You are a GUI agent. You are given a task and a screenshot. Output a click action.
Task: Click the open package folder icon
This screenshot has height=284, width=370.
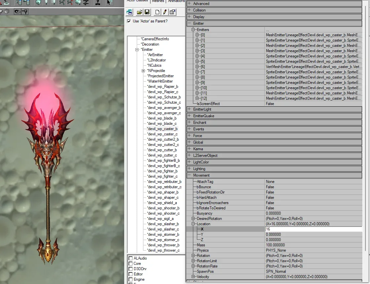coord(139,12)
